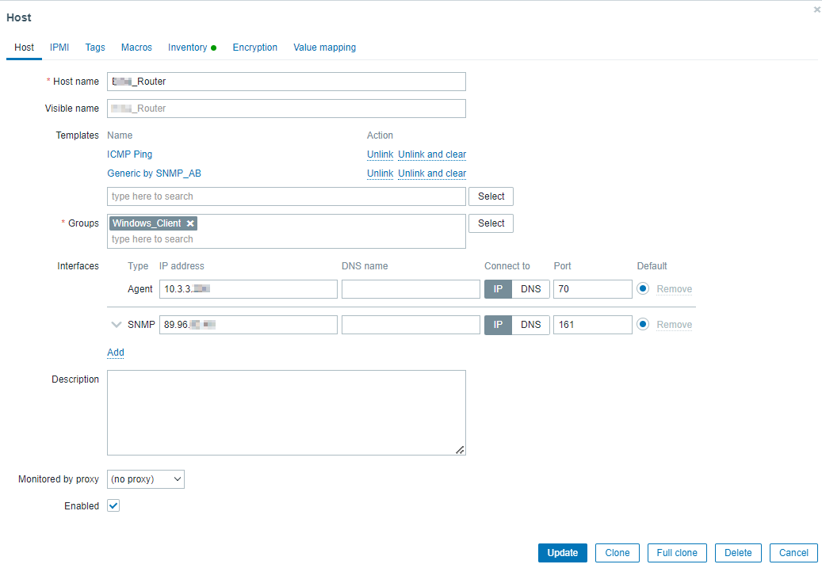Viewport: 822px width, 568px height.
Task: Open the Generic by SNMP_AB template link
Action: click(x=154, y=173)
